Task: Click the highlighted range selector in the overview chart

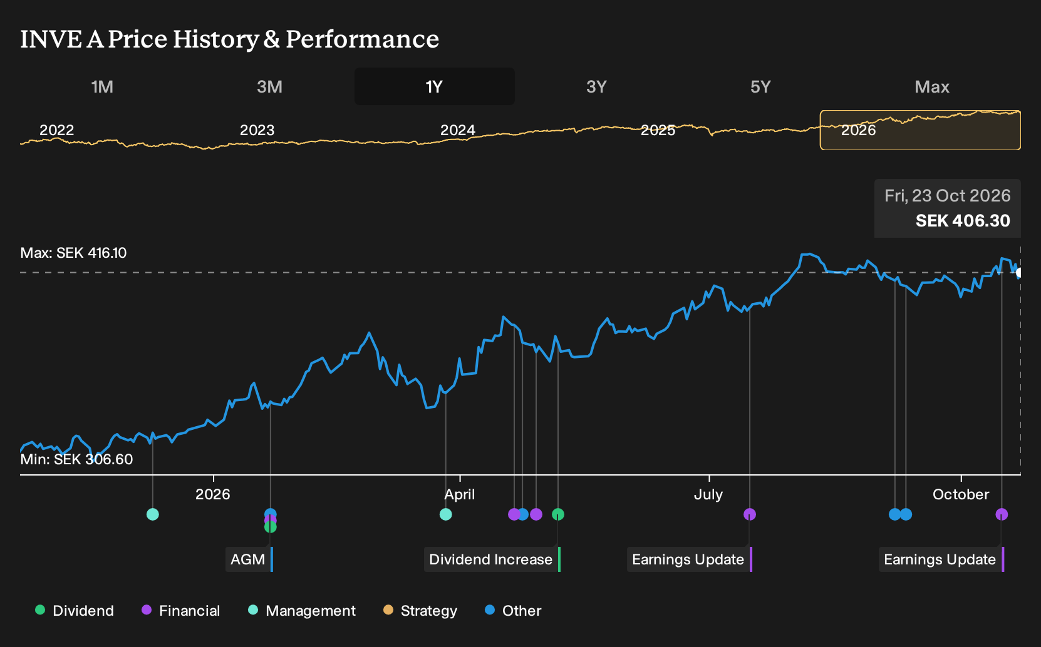Action: (920, 130)
